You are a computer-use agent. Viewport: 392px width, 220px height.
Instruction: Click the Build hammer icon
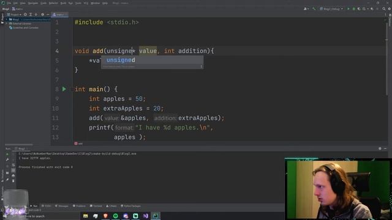click(314, 9)
